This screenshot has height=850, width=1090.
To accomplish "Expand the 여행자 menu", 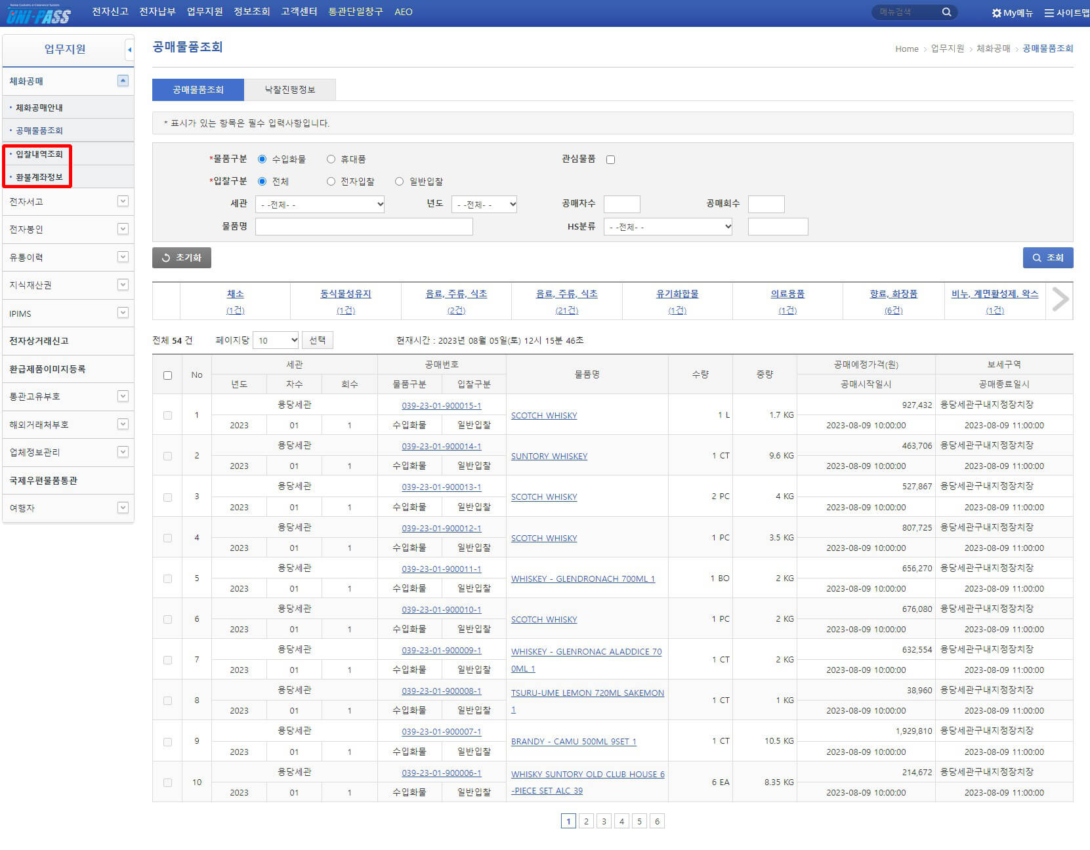I will 123,508.
